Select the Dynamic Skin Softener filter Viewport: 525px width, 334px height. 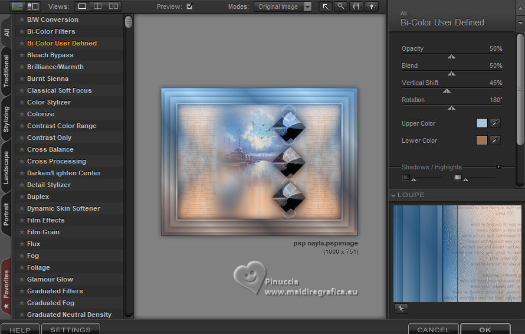click(63, 208)
